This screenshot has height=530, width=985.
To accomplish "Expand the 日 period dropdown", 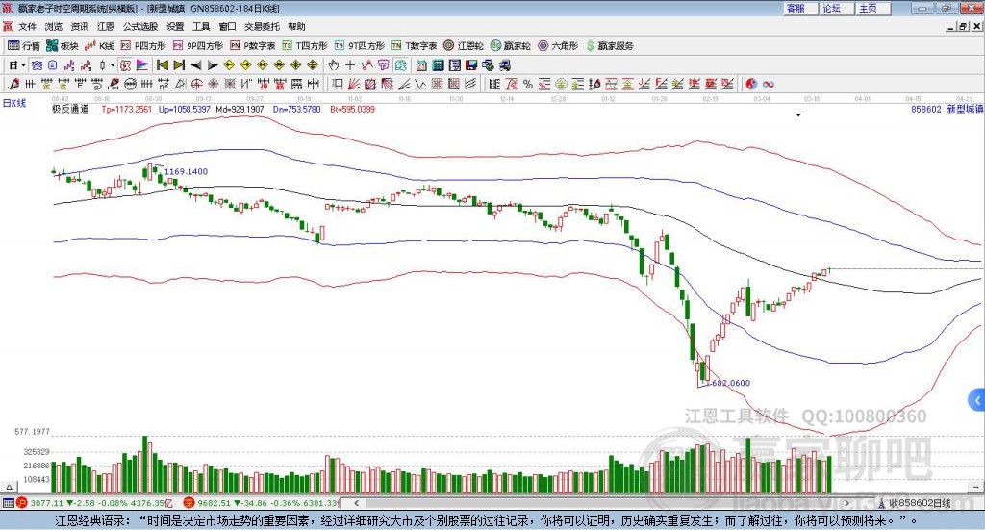I will (23, 65).
